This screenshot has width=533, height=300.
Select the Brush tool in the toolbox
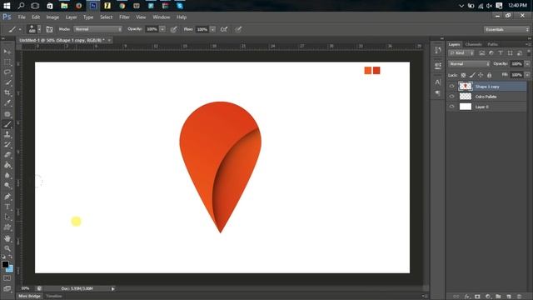tap(7, 124)
